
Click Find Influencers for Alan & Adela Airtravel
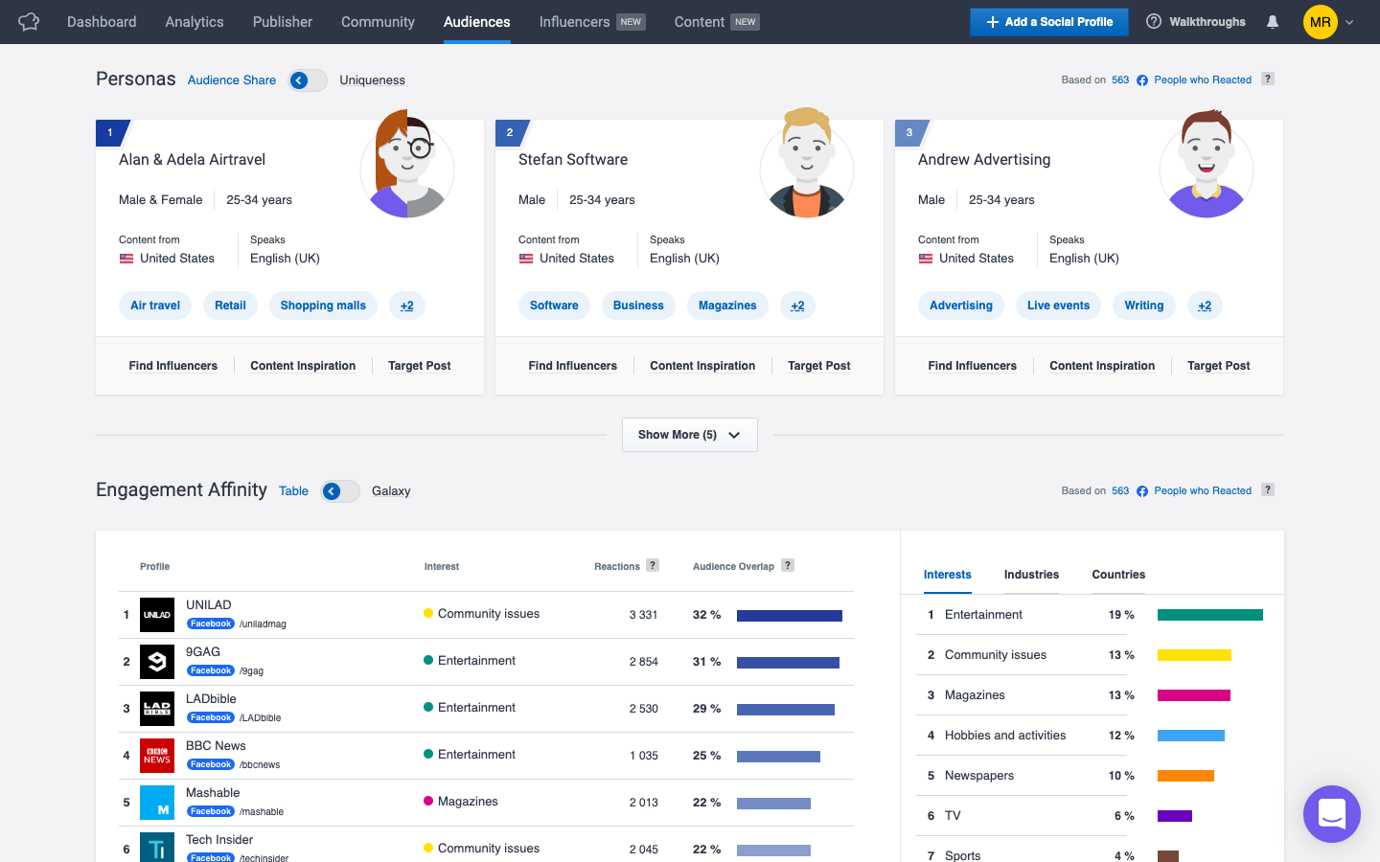point(173,365)
